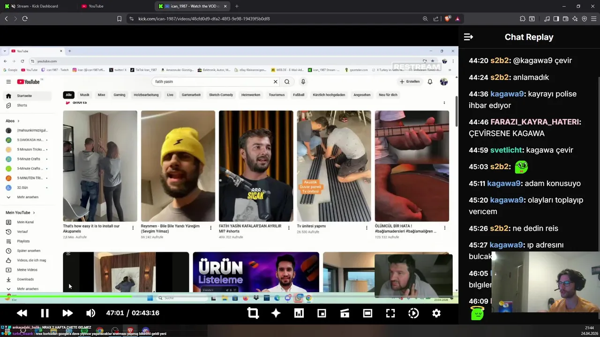Screen dimensions: 600x337
Task: Click the username FARAZI_KAYRA_HATERI in chat
Action: coord(535,122)
